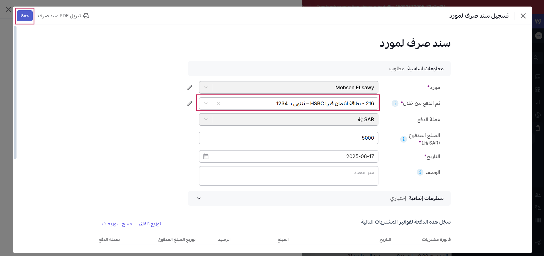Click the pencil icon beside payment method field

tap(190, 104)
